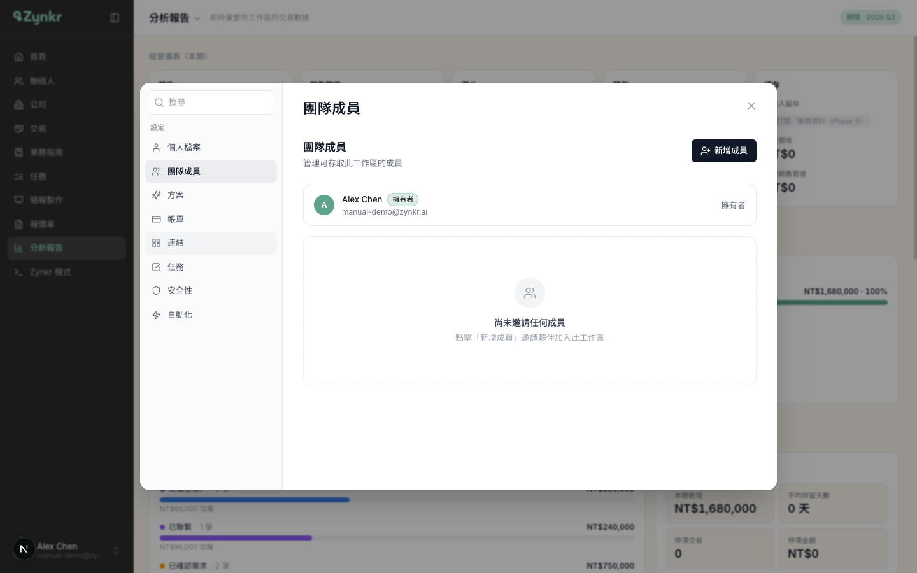This screenshot has height=573, width=917.
Task: Click the Zynkr logo in the sidebar
Action: (38, 17)
